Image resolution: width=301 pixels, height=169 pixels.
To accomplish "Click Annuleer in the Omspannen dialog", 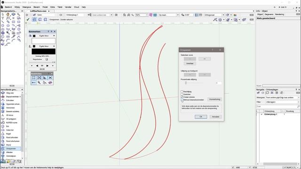I will click(215, 117).
